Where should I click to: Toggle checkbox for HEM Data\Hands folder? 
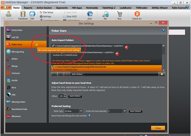coord(53,67)
